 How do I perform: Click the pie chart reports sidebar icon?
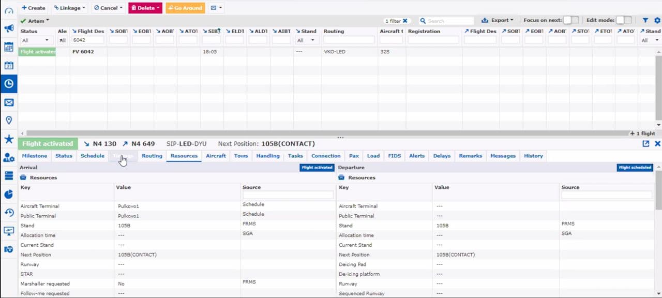click(x=8, y=194)
